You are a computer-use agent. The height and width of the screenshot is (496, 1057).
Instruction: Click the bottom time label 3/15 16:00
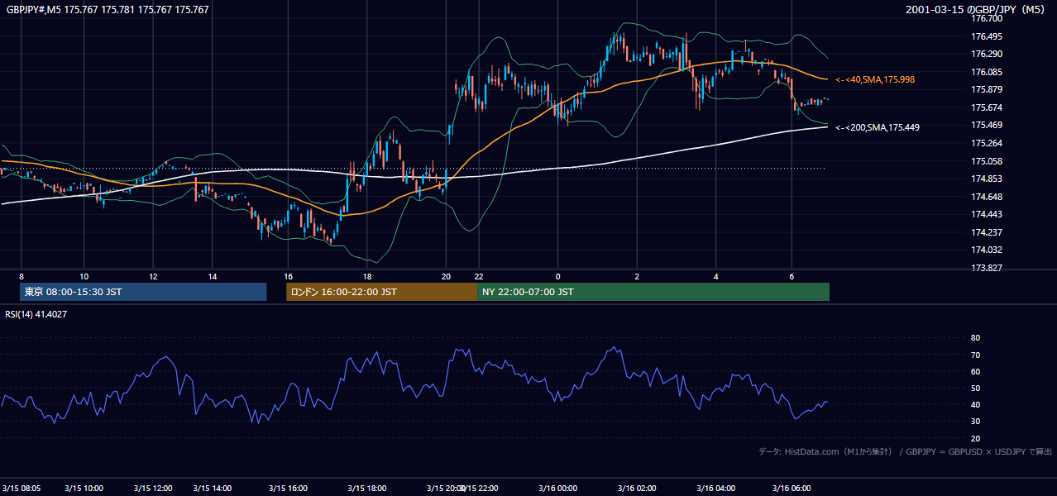click(288, 488)
